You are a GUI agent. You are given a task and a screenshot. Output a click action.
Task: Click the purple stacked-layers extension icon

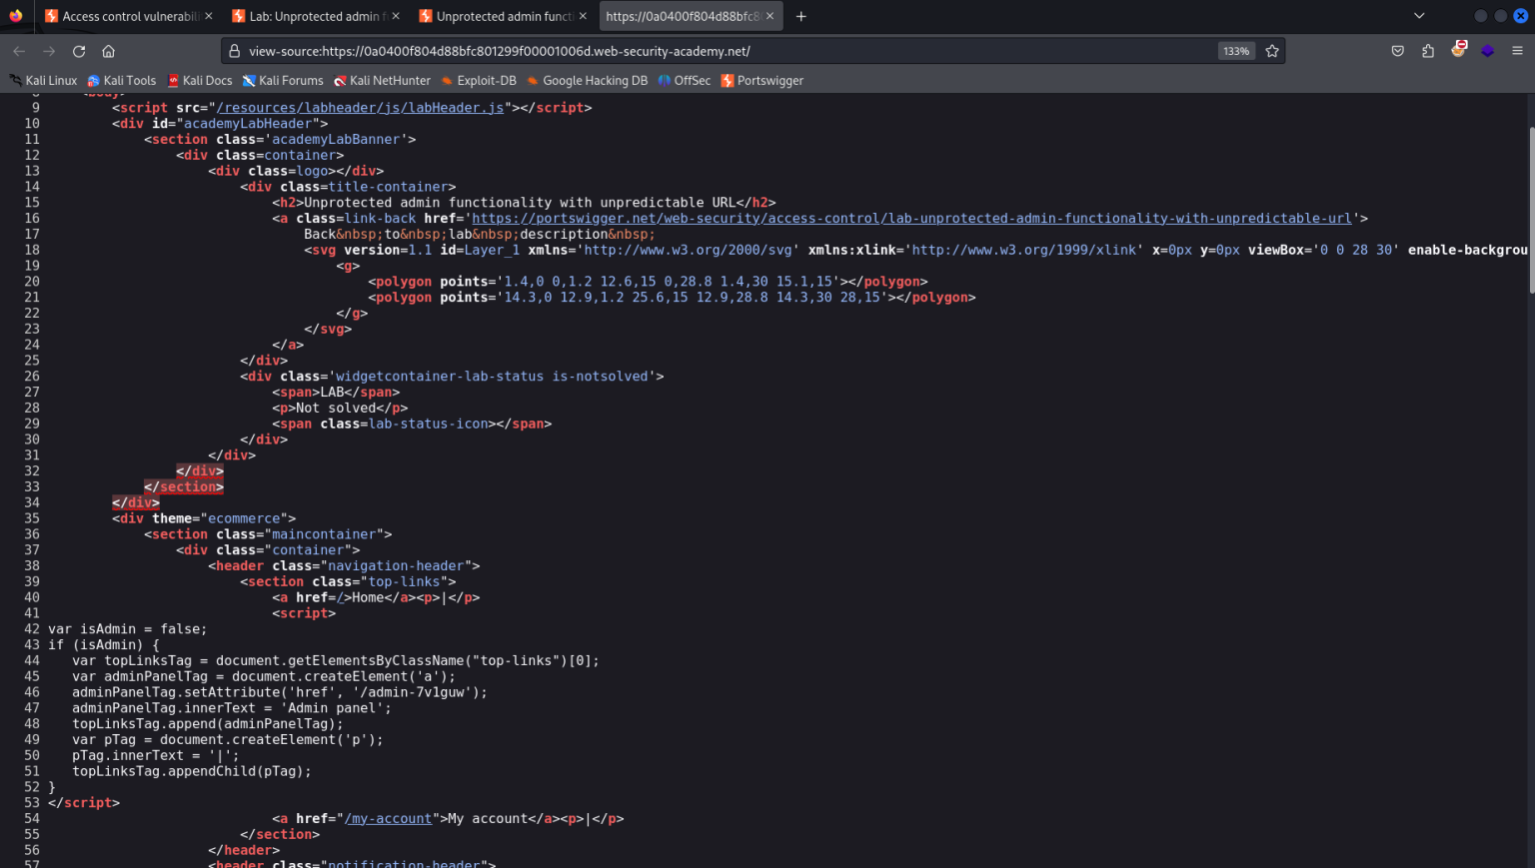(1487, 51)
